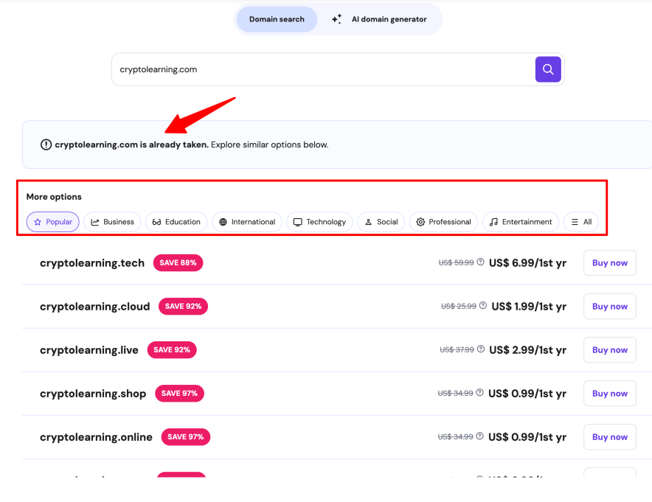Viewport: 652px width, 502px height.
Task: Select the star icon on the Popular filter
Action: point(37,221)
